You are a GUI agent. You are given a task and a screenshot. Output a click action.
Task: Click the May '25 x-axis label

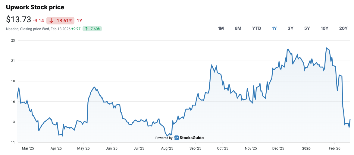coord(83,148)
